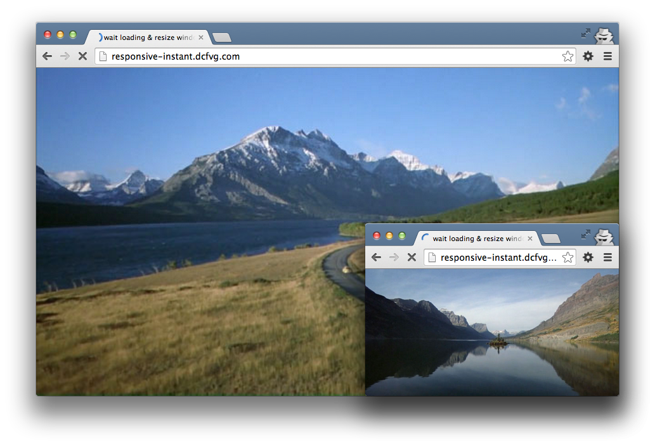
Task: Stop page loading in the small browser window
Action: pyautogui.click(x=412, y=257)
